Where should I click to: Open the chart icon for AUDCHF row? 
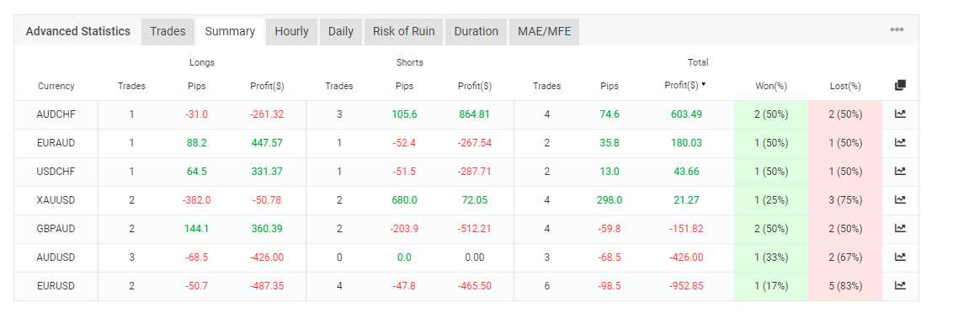point(900,114)
